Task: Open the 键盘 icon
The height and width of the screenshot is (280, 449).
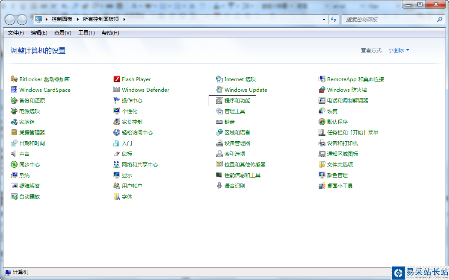Action: click(219, 122)
